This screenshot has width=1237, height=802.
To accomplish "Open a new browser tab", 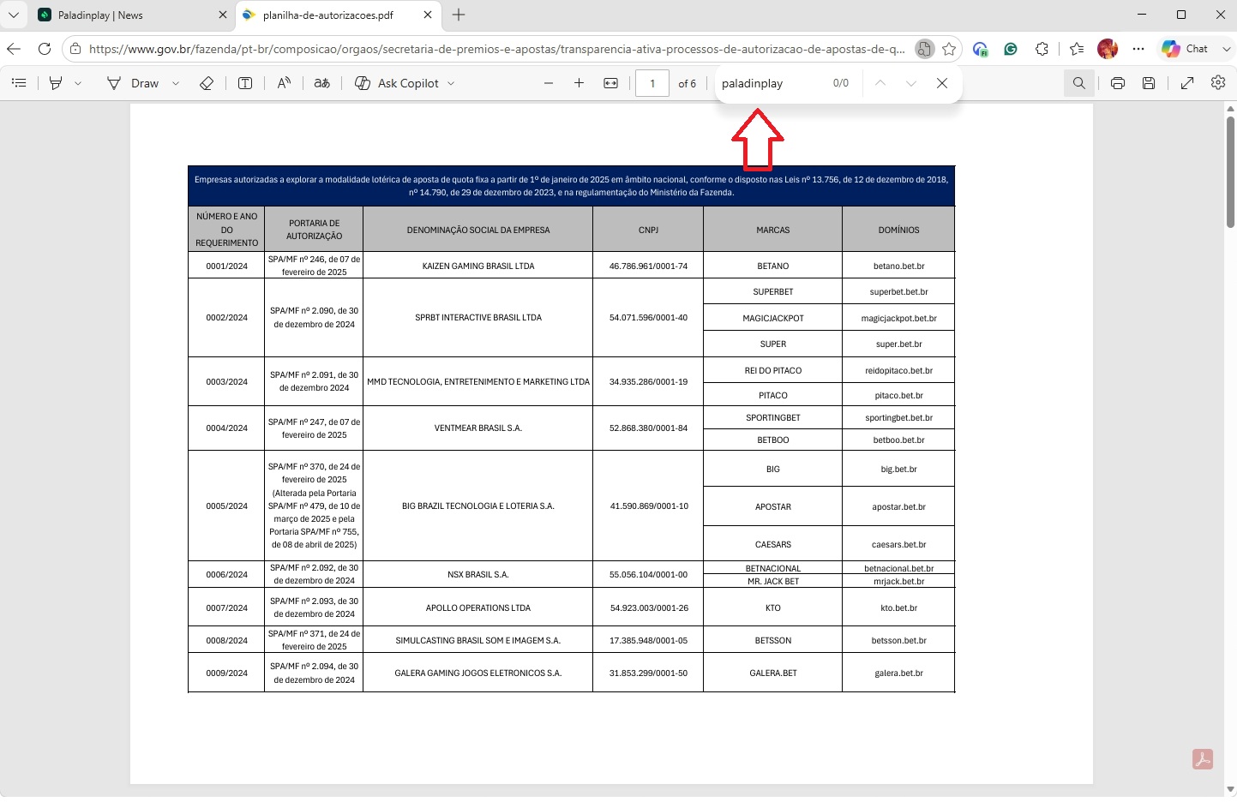I will click(x=459, y=15).
